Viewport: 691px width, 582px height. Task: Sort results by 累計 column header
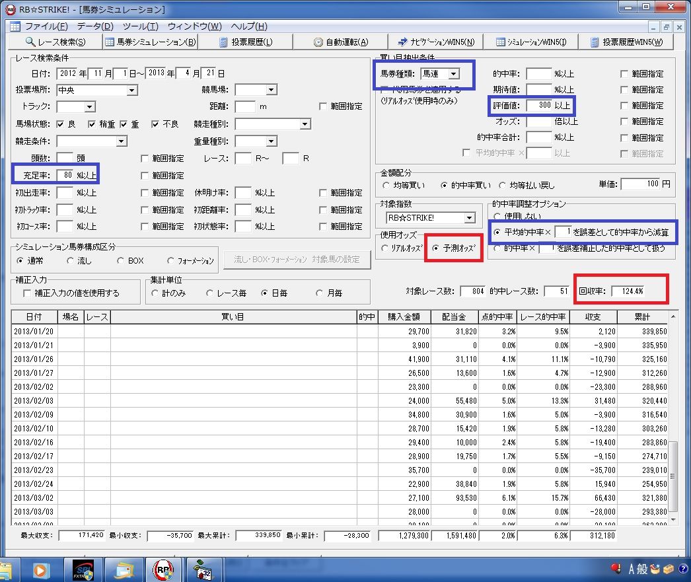(643, 317)
